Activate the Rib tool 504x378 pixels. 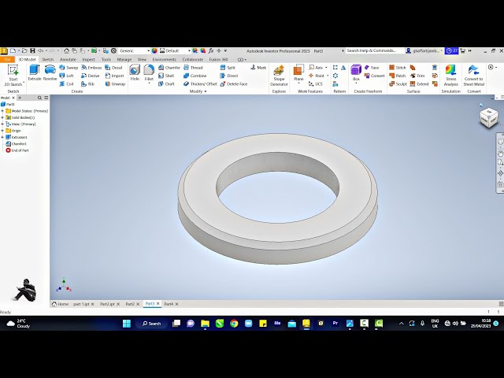[87, 84]
